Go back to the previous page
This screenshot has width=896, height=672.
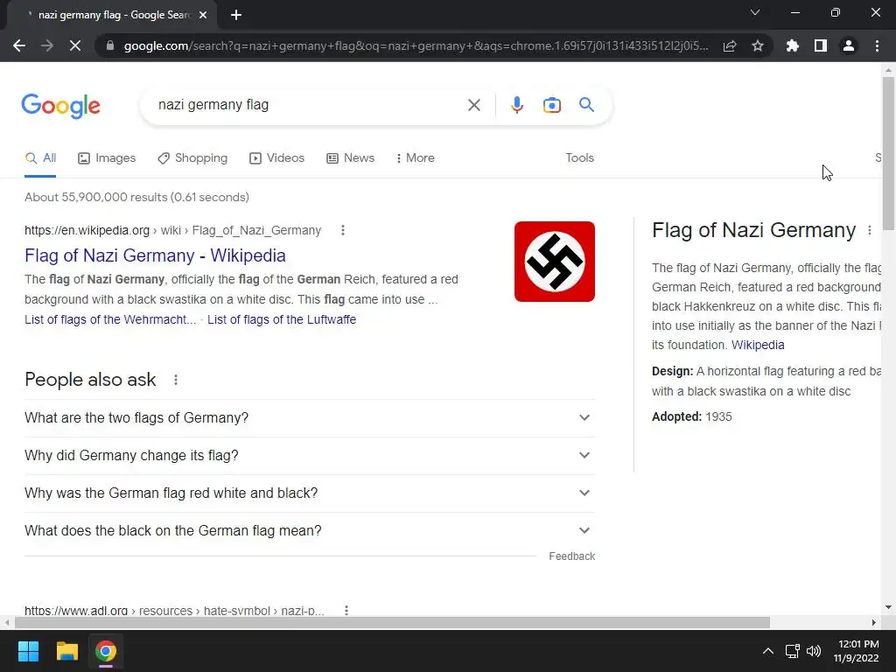(19, 45)
